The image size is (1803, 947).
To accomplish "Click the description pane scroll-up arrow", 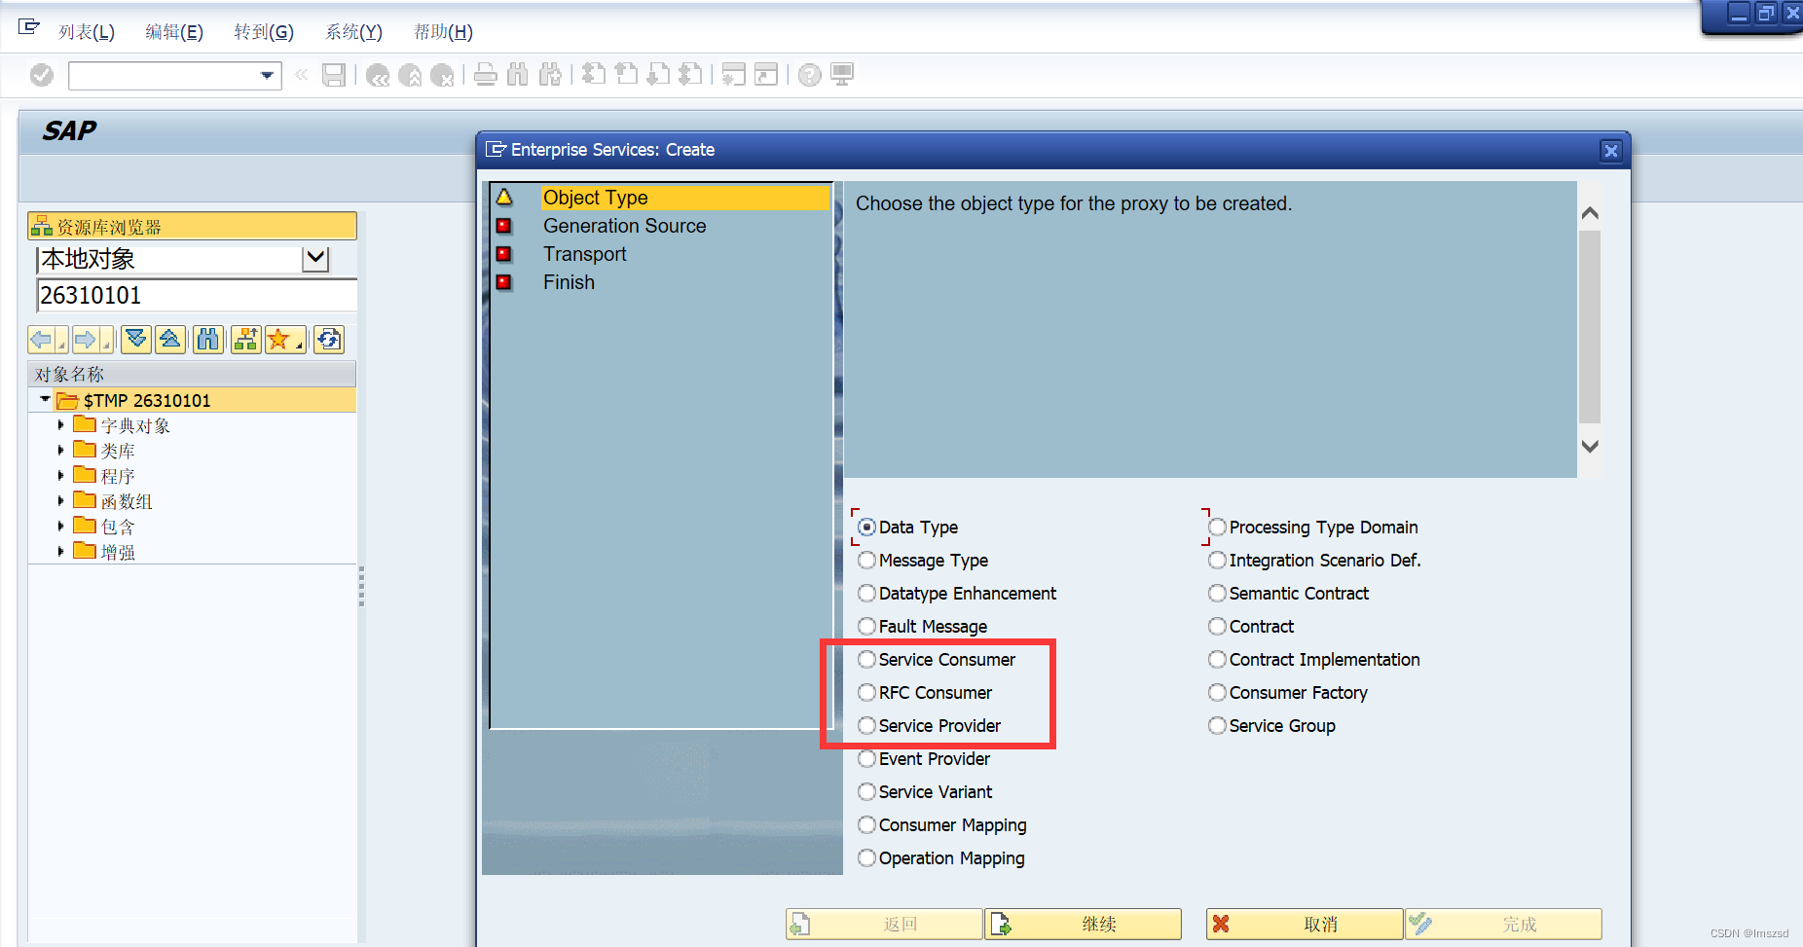I will (1590, 213).
